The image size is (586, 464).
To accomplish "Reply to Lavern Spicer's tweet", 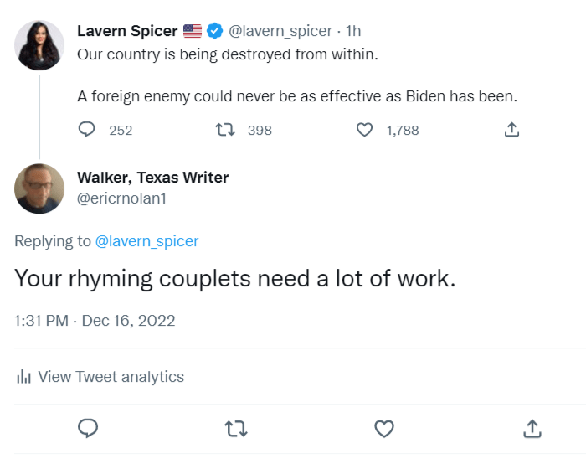I will click(87, 130).
